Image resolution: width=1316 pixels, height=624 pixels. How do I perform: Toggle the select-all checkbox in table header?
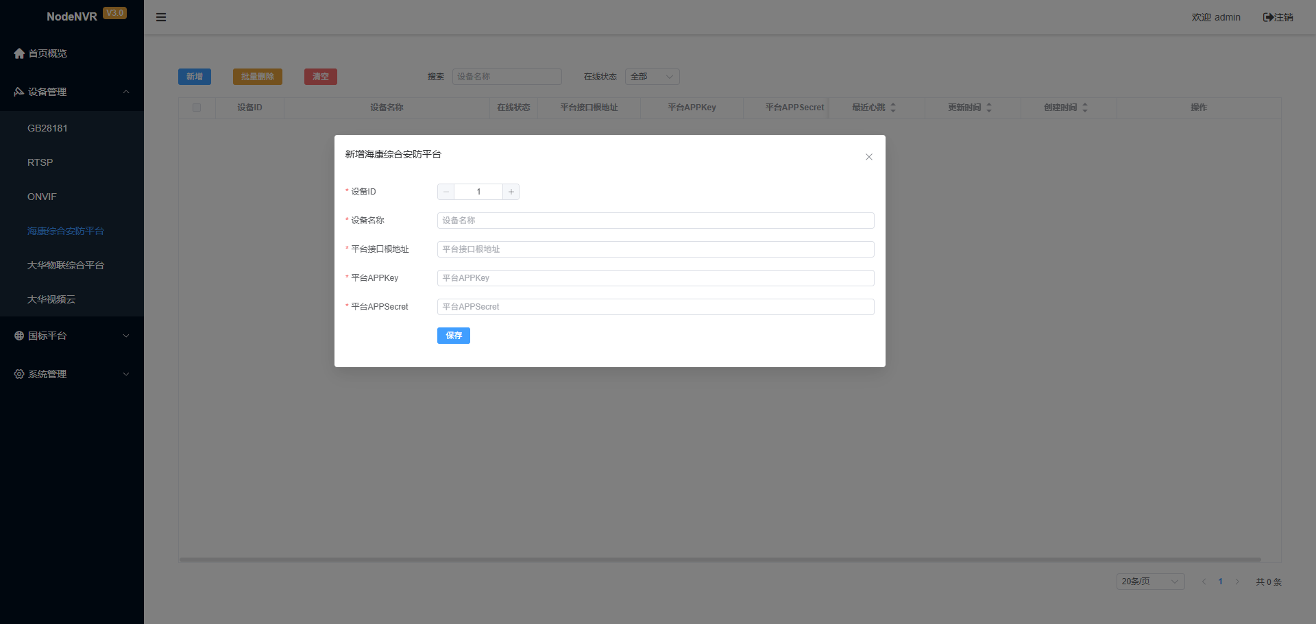click(x=197, y=108)
